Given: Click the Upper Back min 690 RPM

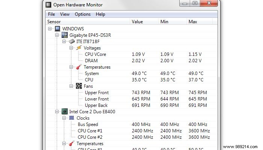Looking at the screenshot, I should pos(169,105).
